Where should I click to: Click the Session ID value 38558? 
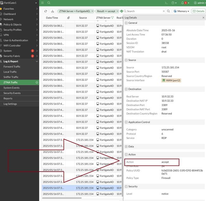[x=165, y=43]
